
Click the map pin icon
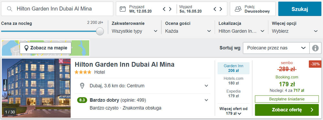point(26,48)
